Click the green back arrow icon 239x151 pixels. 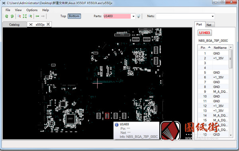37,16
